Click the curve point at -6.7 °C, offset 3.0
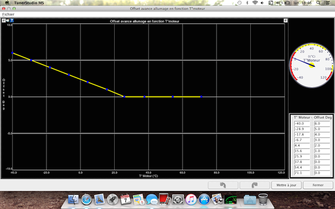Screen dimensions: 335x209 (x=69, y=75)
